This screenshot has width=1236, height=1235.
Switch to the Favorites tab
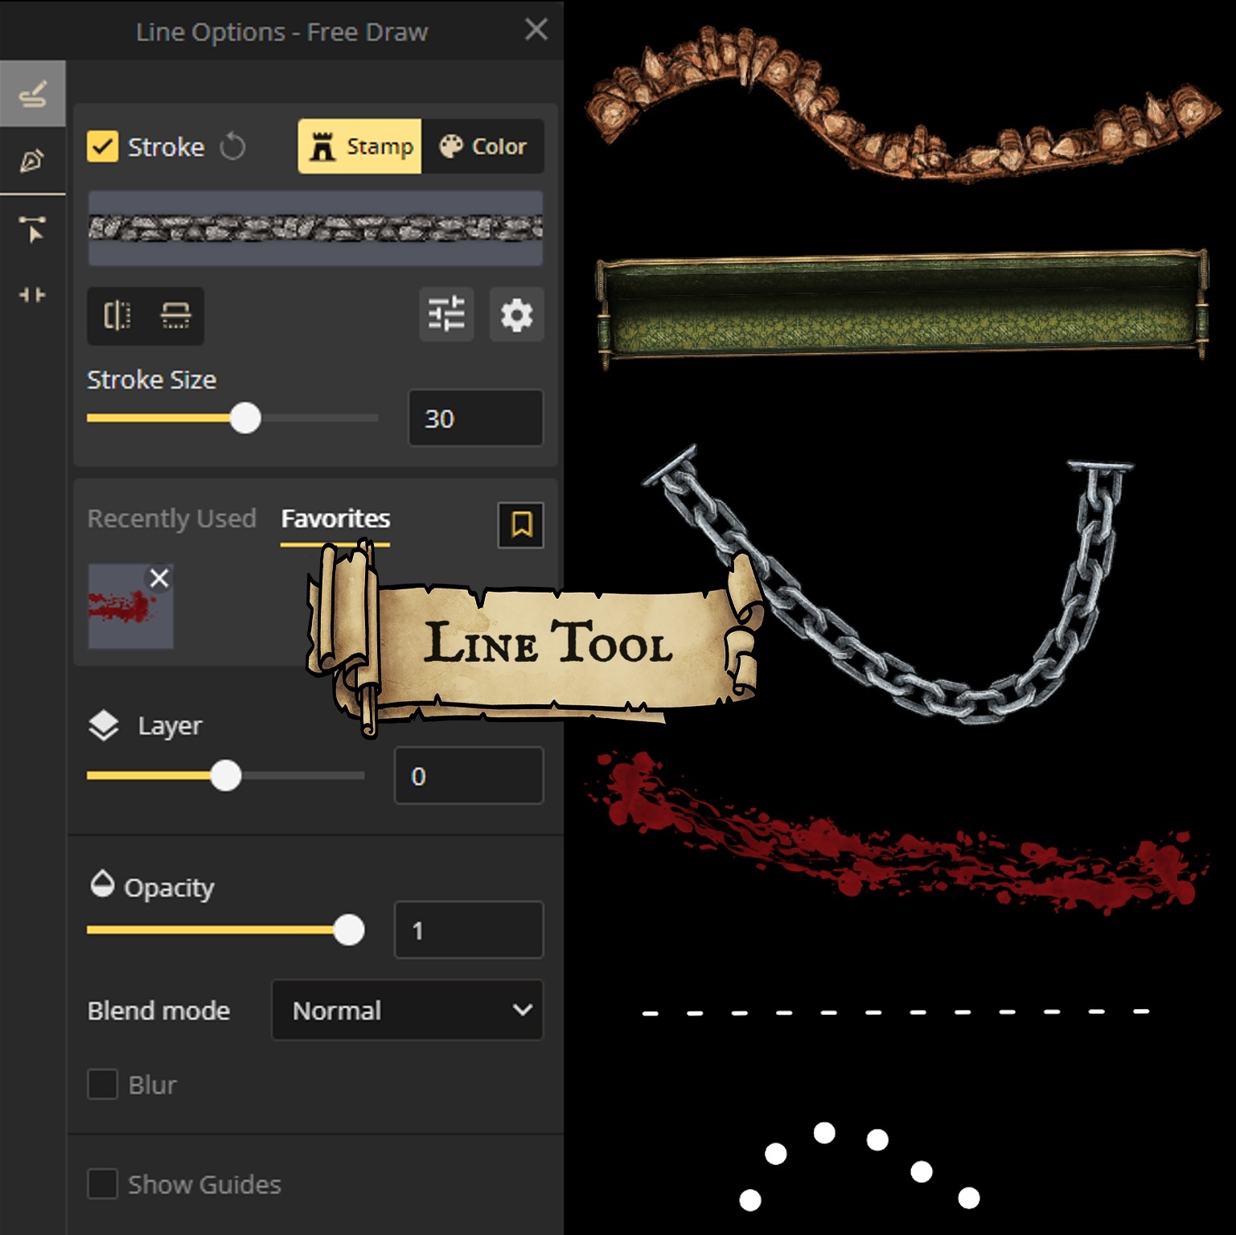click(x=335, y=519)
